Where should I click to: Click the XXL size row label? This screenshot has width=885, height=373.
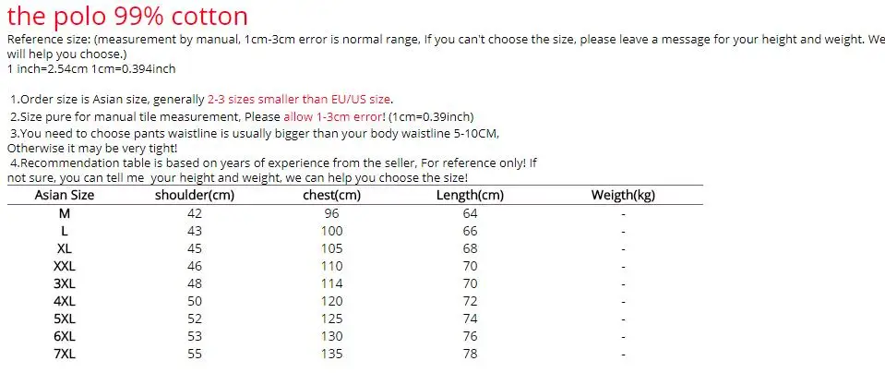tap(65, 266)
